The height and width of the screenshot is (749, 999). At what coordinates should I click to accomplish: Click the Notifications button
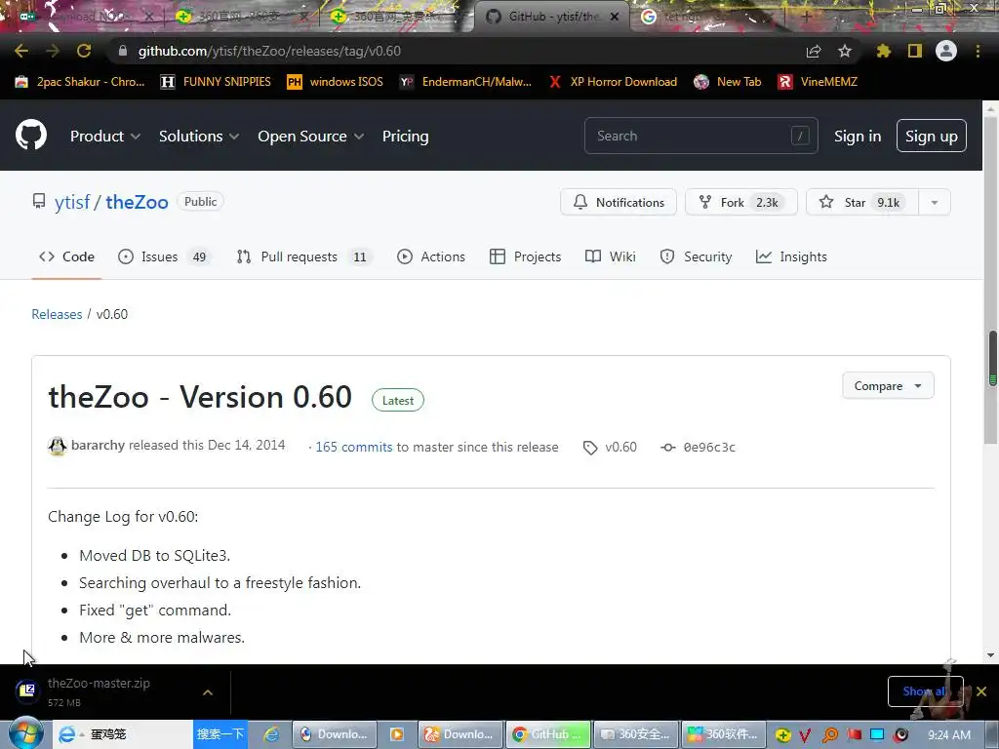[618, 203]
